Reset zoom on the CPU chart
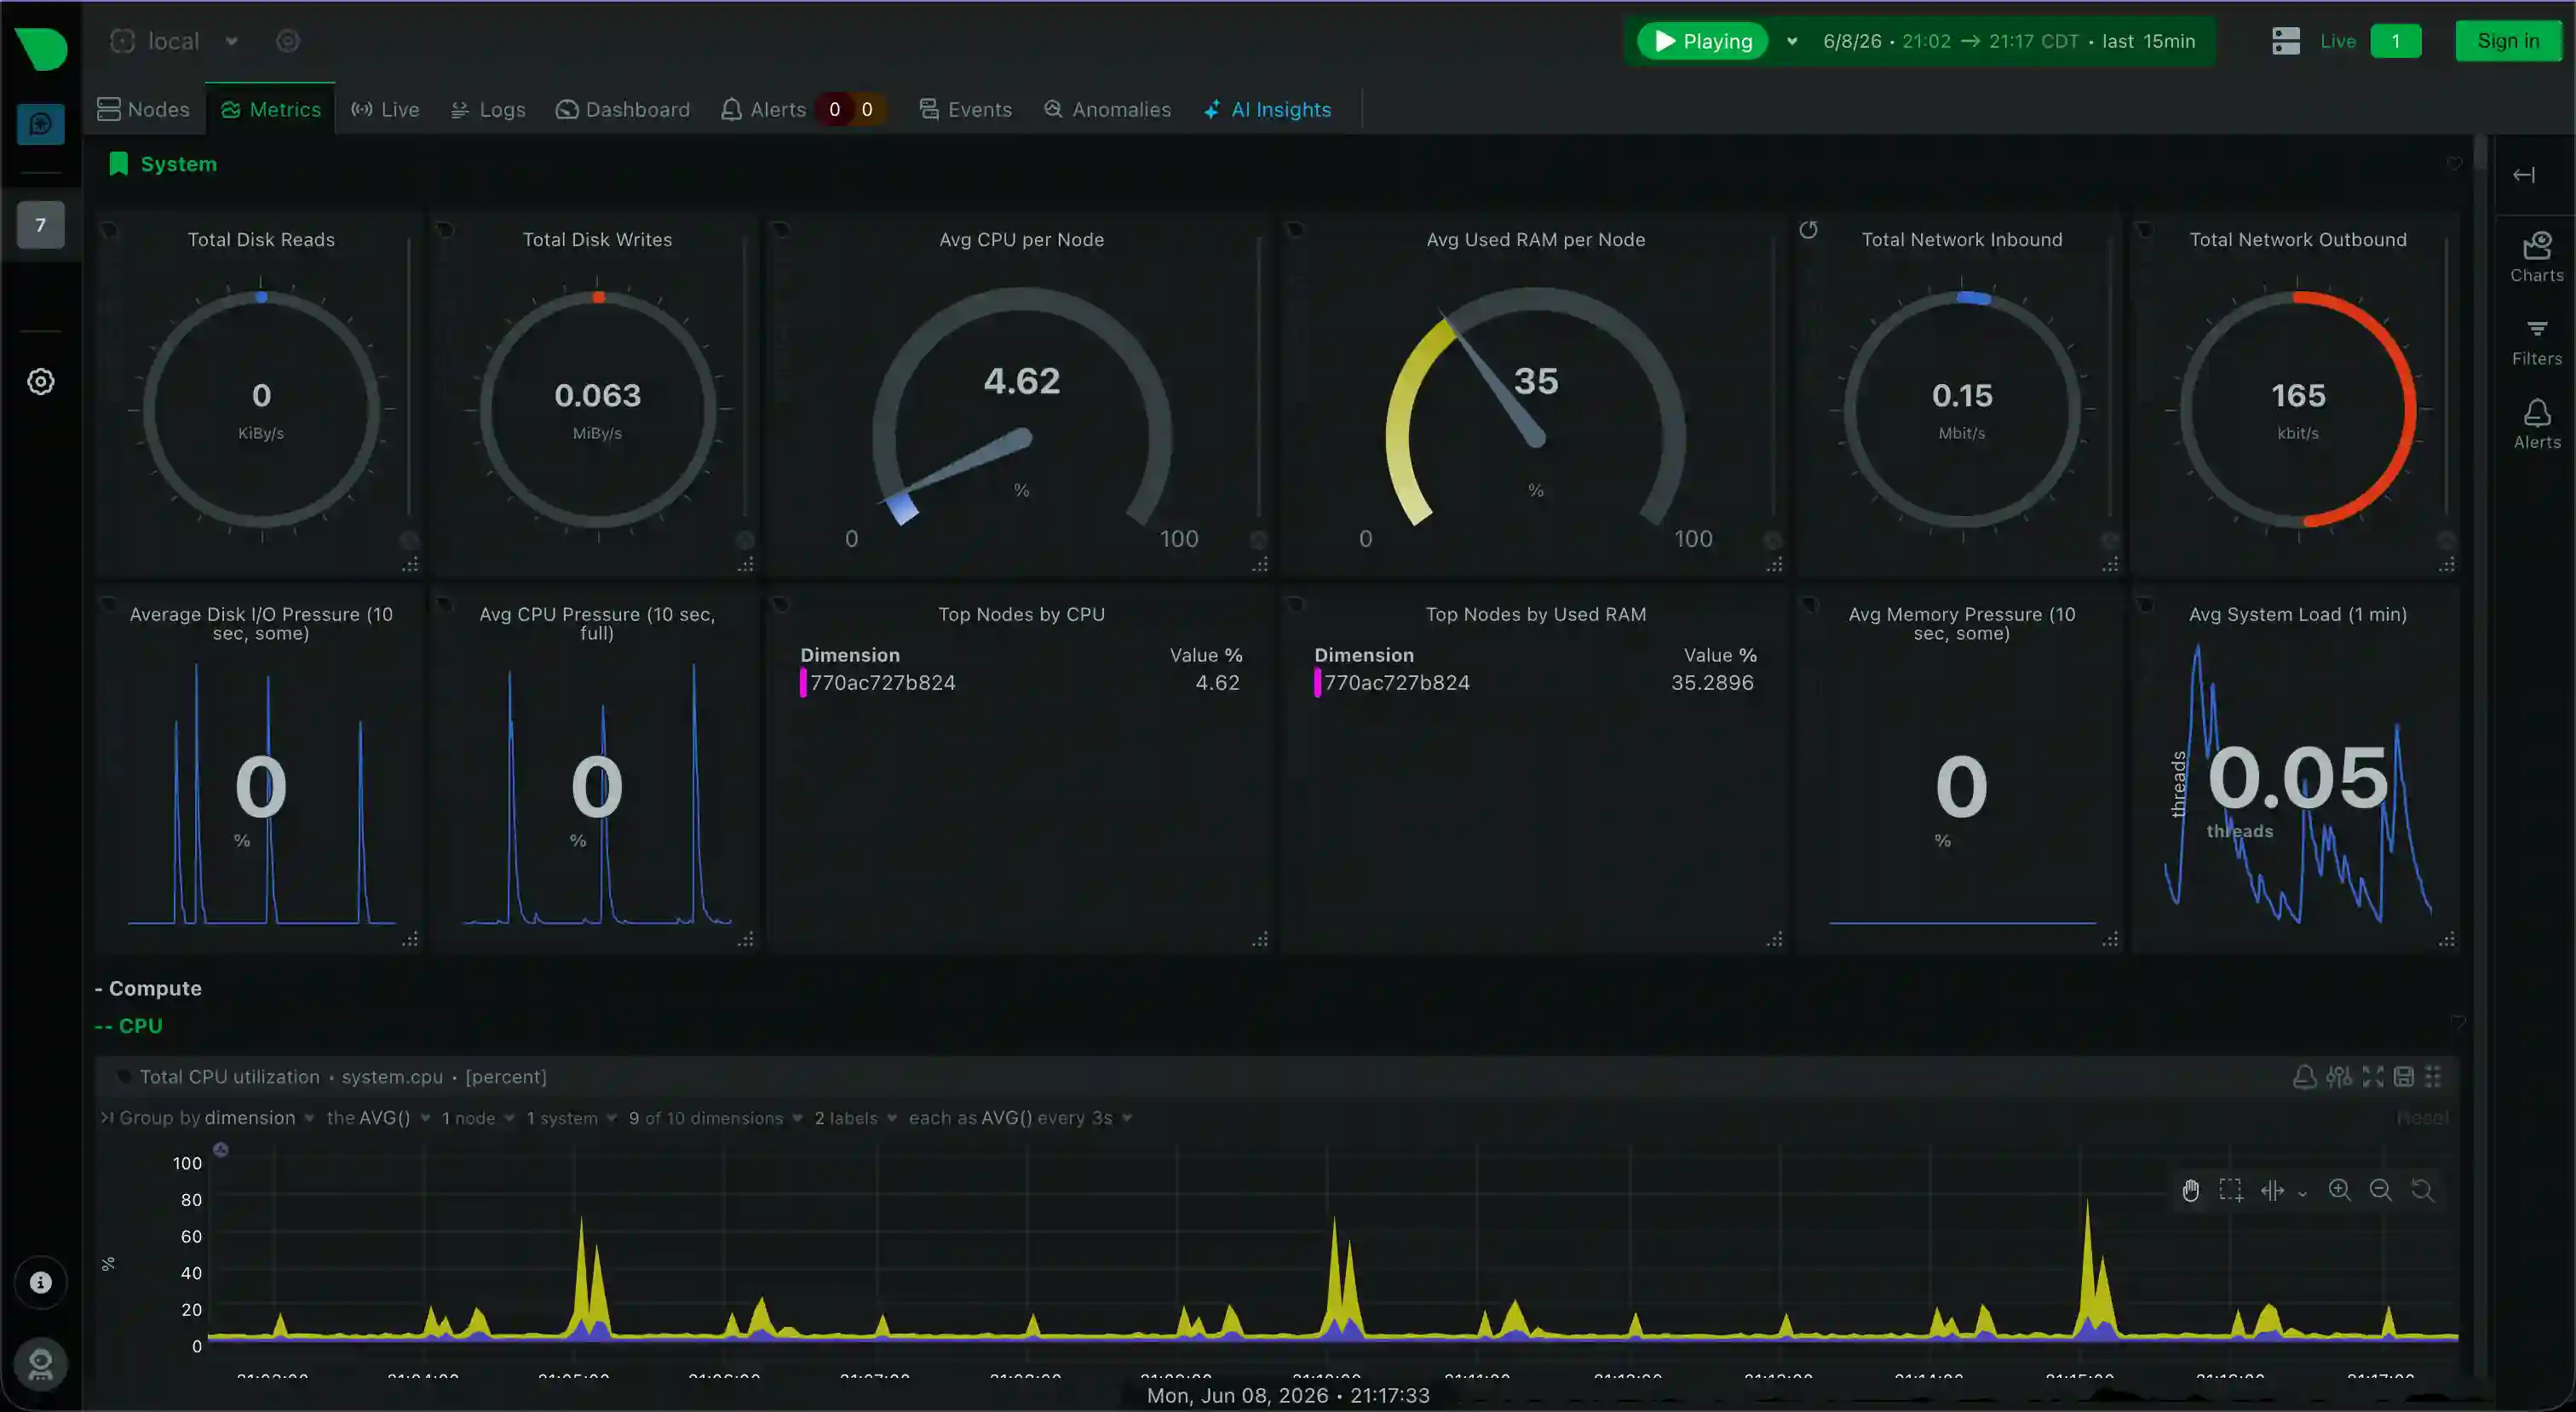Image resolution: width=2576 pixels, height=1412 pixels. click(x=2422, y=1190)
